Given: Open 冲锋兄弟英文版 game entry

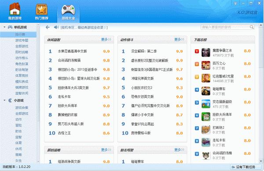Looking at the screenshot, I should pos(142,79).
